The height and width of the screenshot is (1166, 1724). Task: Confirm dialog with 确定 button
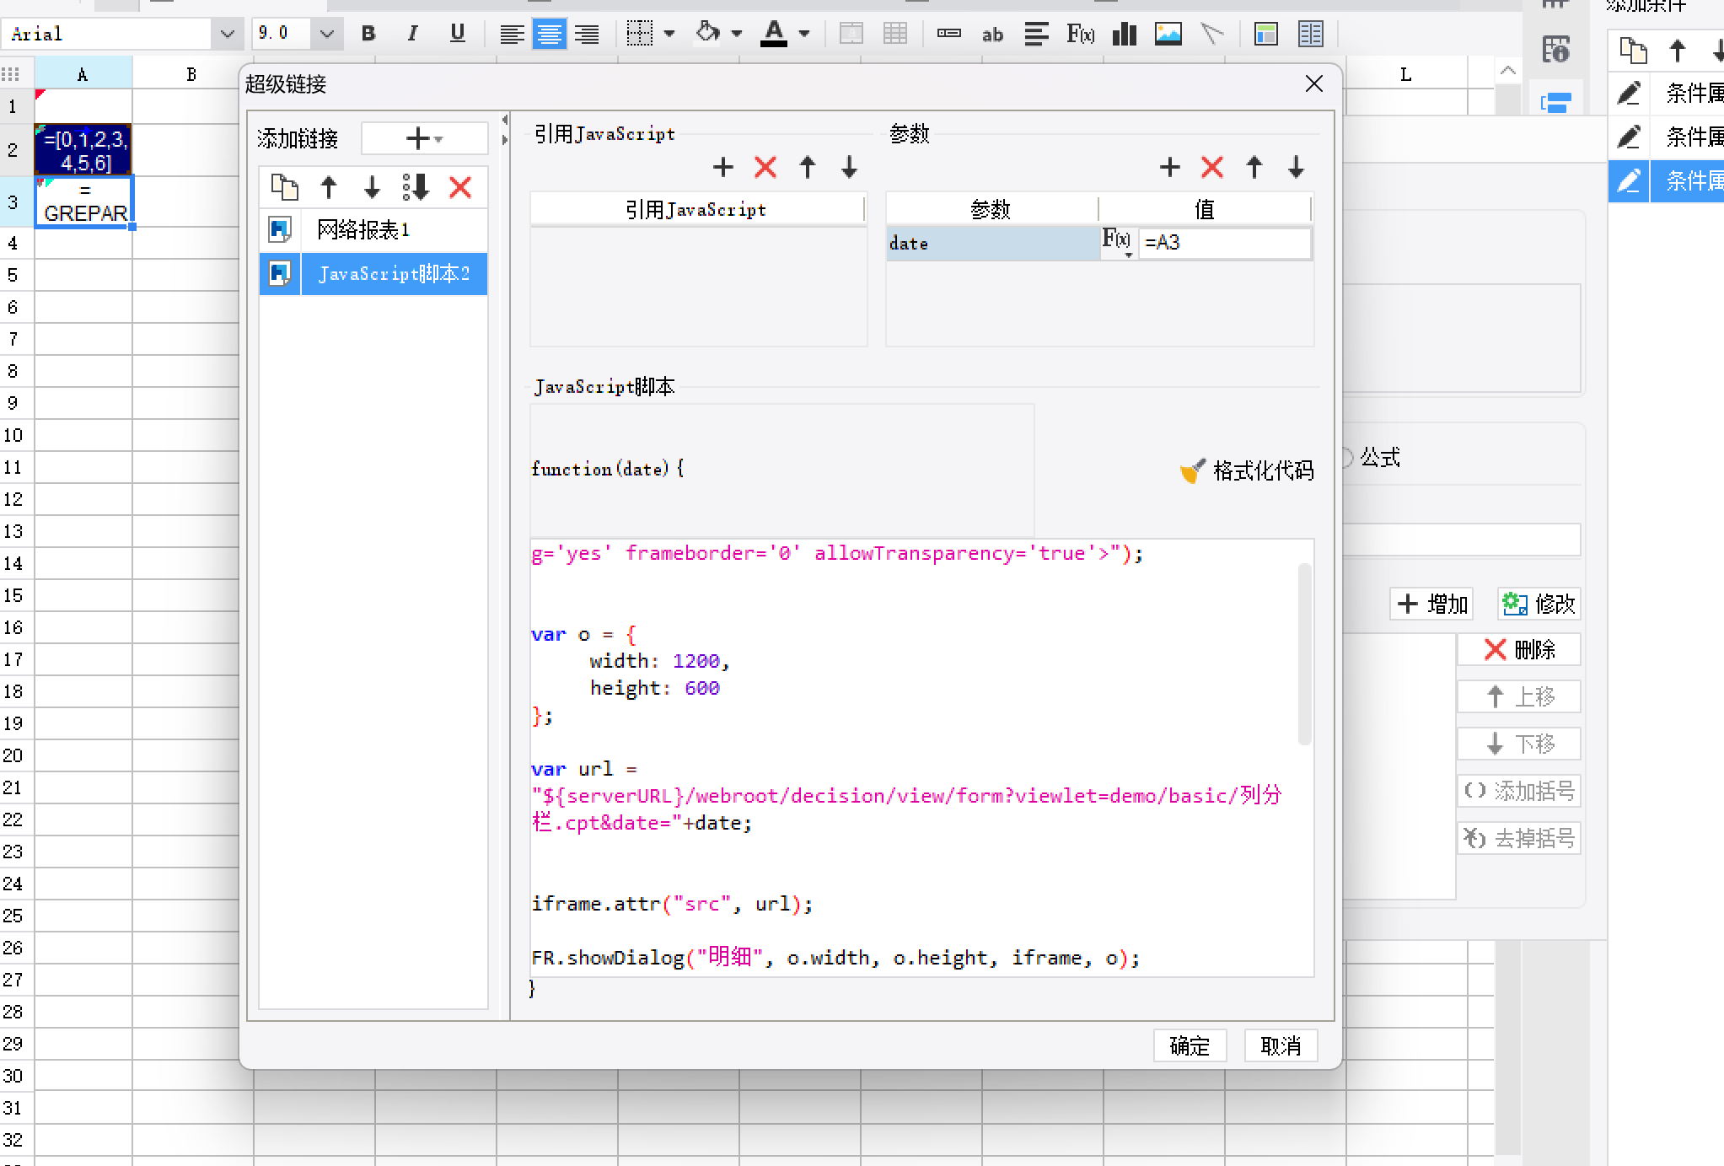tap(1190, 1045)
